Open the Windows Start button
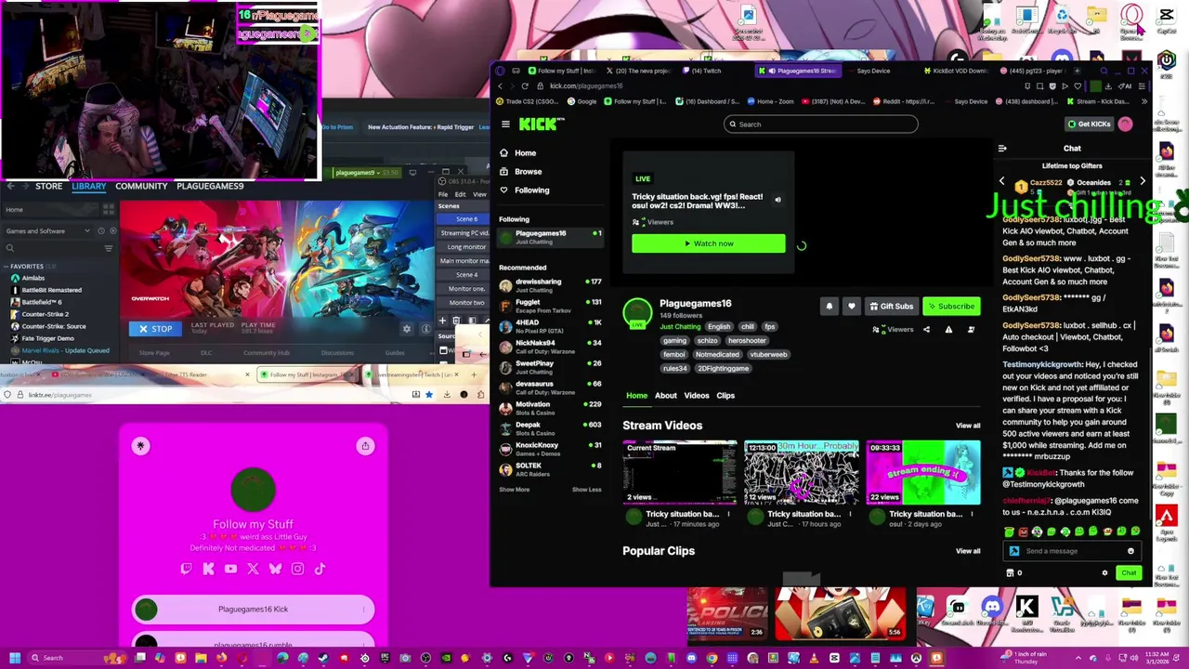 tap(14, 658)
